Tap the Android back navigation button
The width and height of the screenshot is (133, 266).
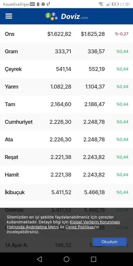(x=39, y=259)
